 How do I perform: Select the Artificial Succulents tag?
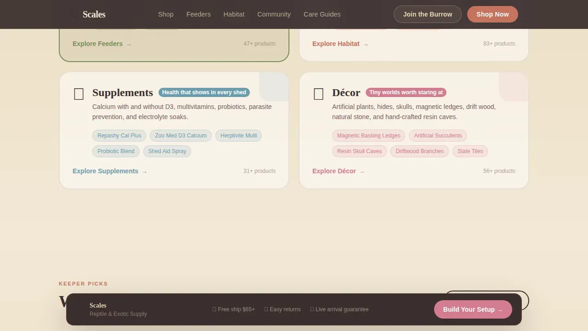(438, 136)
